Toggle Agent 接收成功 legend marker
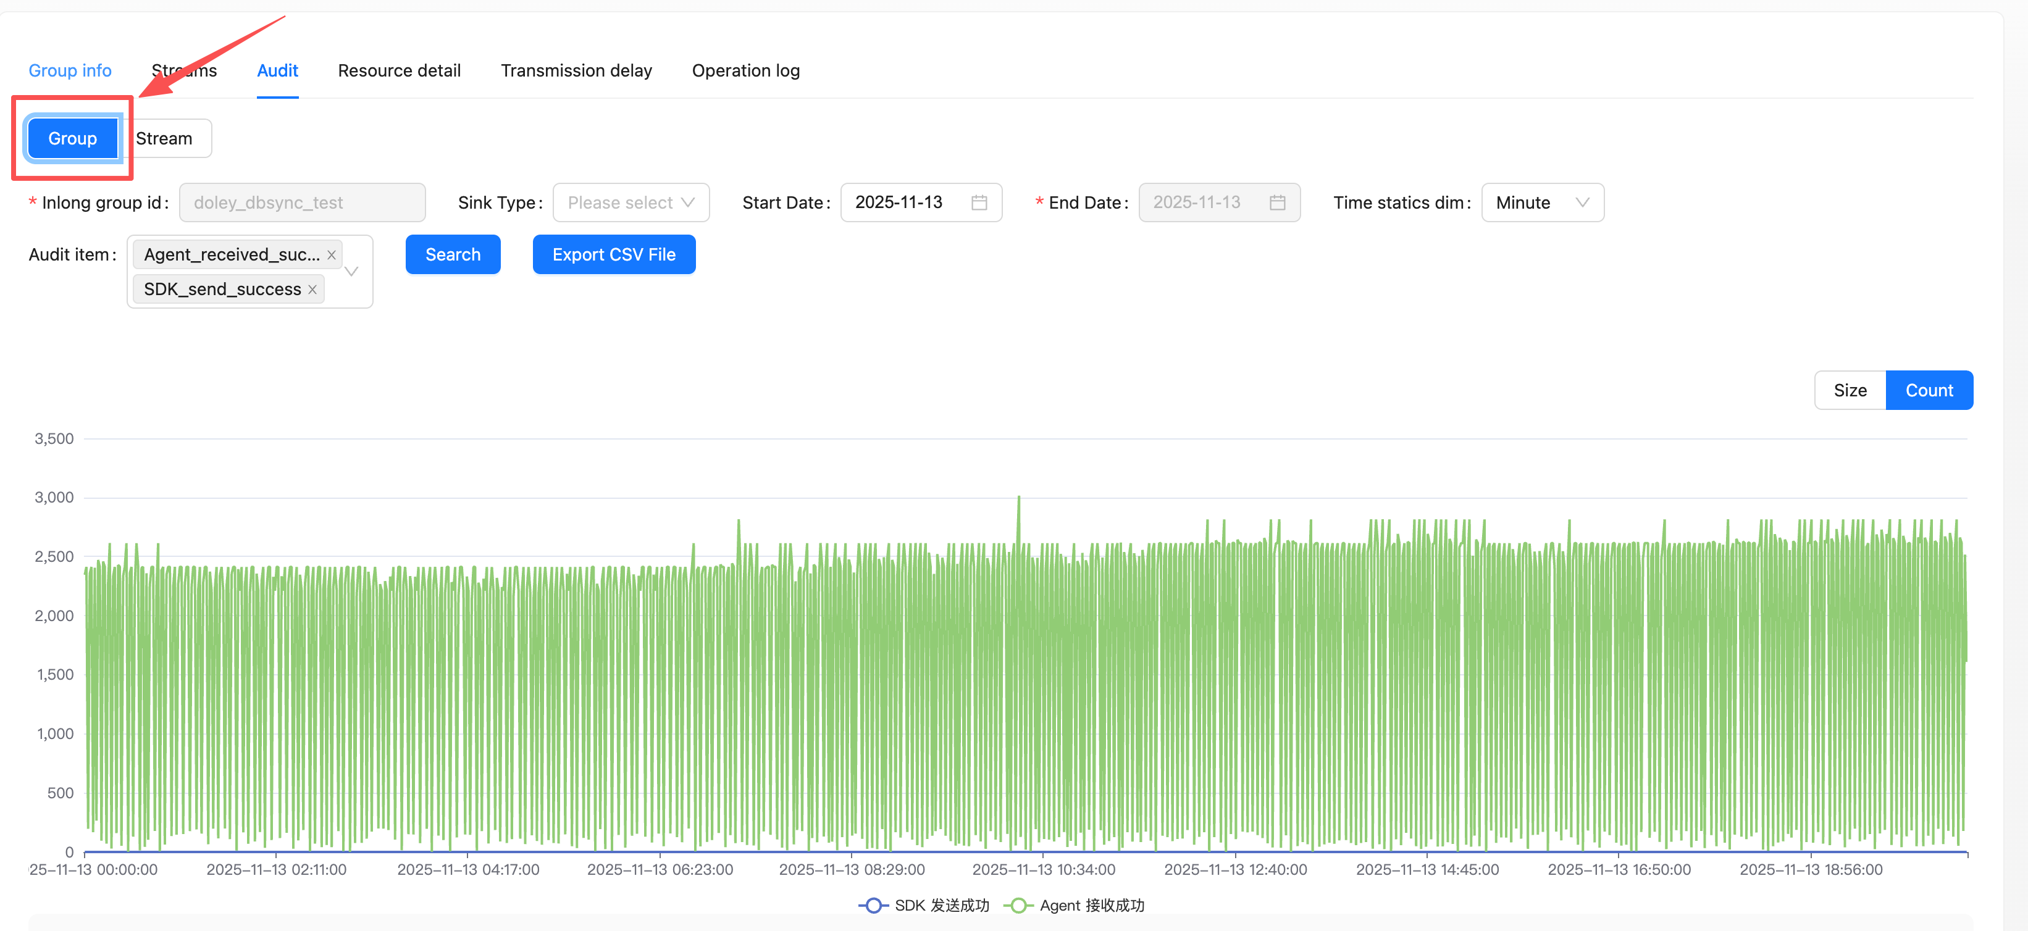This screenshot has height=931, width=2028. click(1018, 906)
